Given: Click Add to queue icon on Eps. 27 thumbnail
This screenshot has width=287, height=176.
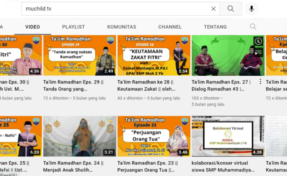Looking at the screenshot, I should tap(258, 53).
